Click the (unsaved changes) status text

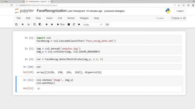pyautogui.click(x=114, y=11)
